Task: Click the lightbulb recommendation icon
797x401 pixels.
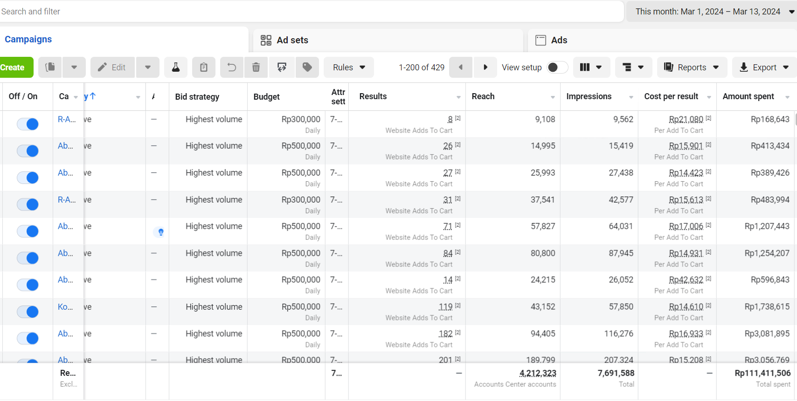Action: pos(160,232)
